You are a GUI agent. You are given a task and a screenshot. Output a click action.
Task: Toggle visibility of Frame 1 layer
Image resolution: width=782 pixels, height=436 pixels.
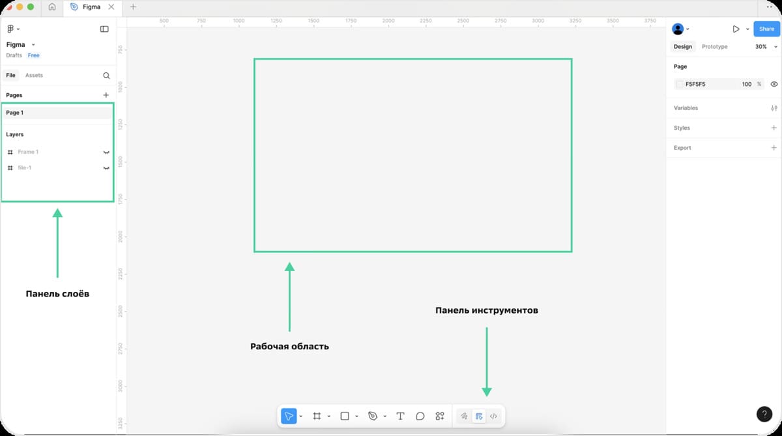[x=106, y=152]
